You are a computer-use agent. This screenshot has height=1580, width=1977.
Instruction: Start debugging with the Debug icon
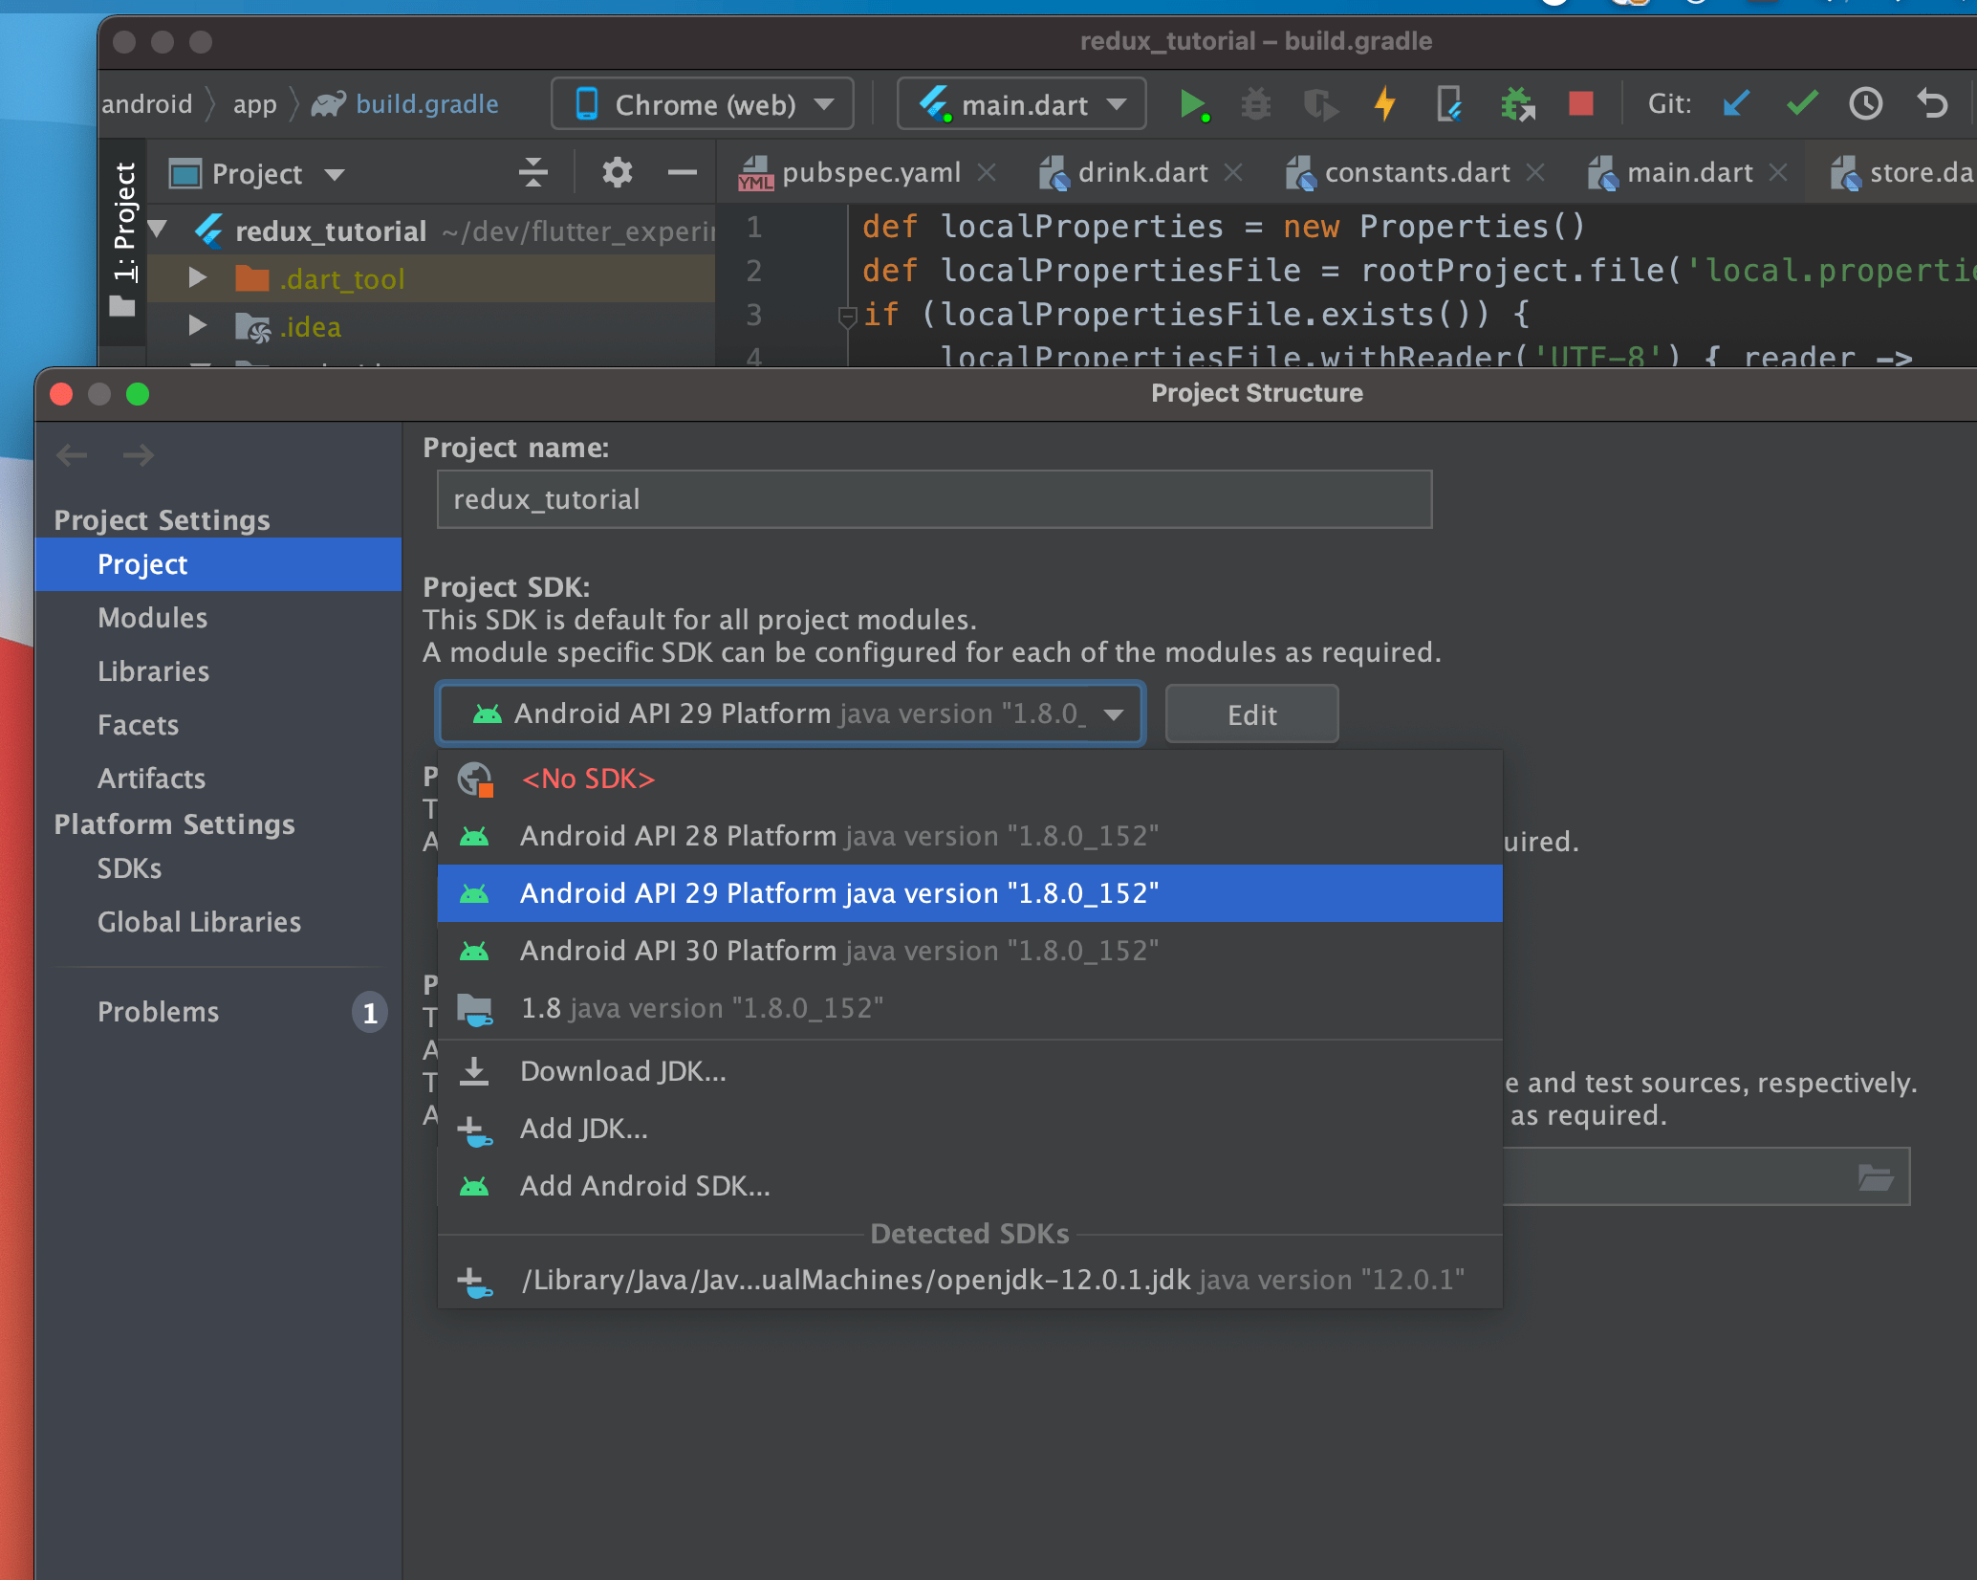pos(1255,104)
